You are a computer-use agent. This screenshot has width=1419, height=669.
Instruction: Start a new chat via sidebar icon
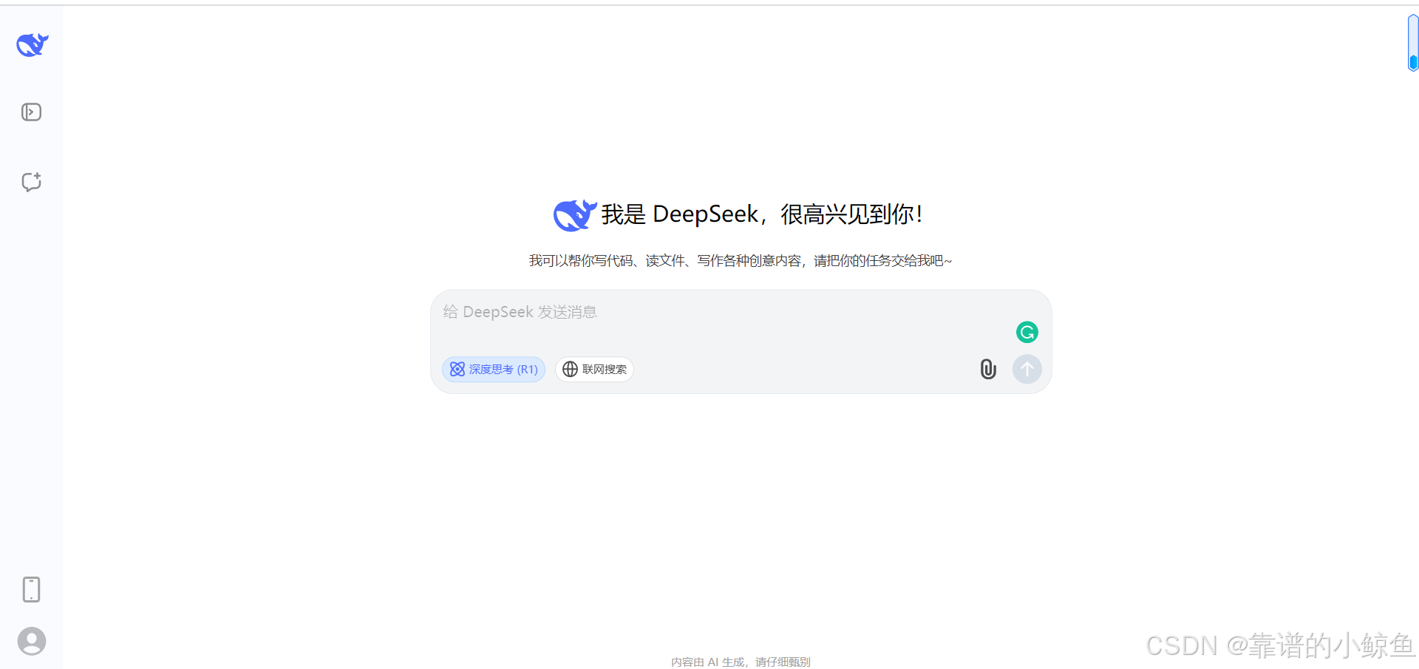(x=31, y=182)
